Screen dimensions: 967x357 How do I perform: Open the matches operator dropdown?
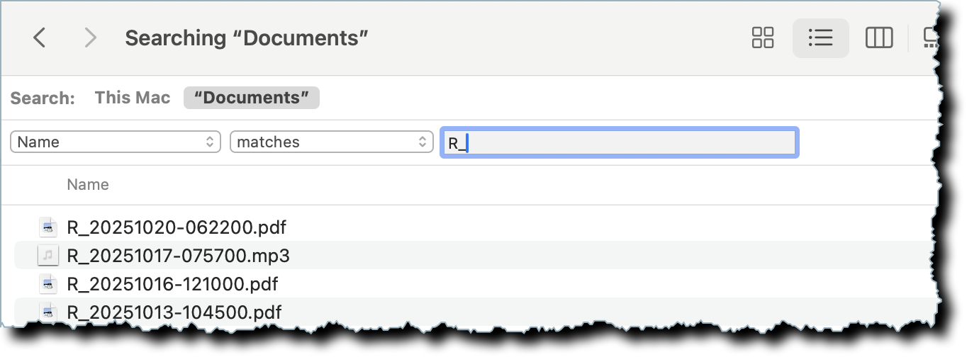(331, 142)
